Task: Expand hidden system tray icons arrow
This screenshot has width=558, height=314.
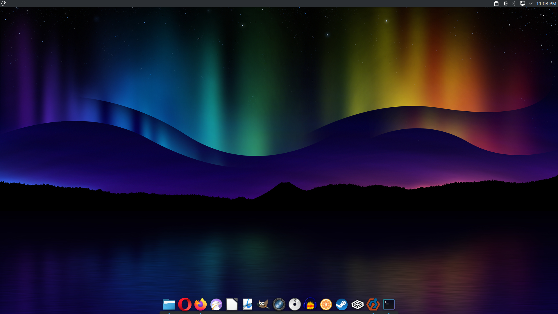Action: 531,3
